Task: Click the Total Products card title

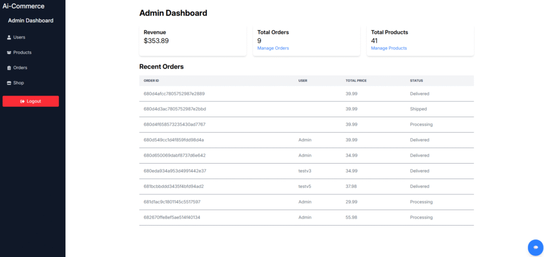Action: 389,32
